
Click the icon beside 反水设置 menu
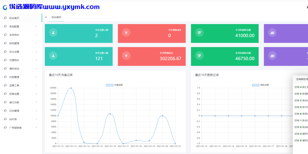(x=5, y=52)
